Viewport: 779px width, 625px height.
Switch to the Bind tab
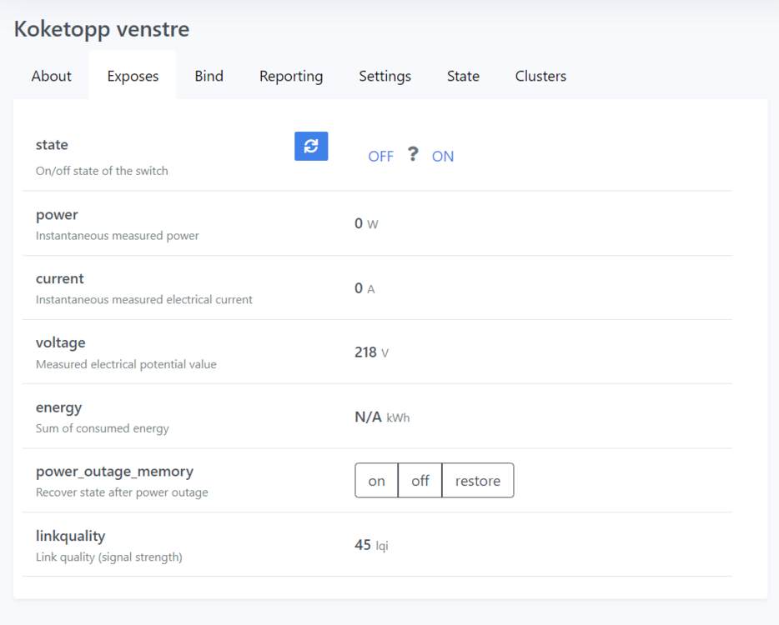tap(209, 76)
